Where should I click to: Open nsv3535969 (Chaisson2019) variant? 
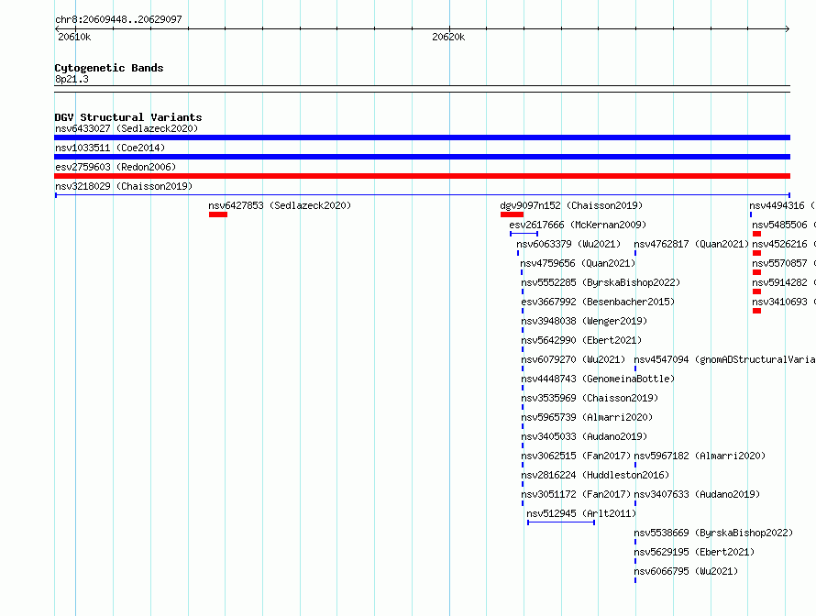[590, 398]
